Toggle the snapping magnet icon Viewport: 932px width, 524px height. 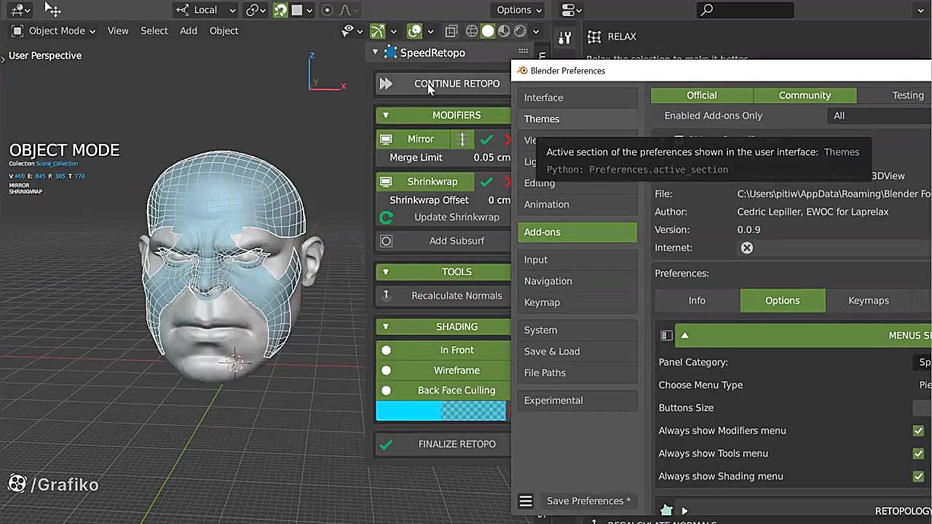280,9
